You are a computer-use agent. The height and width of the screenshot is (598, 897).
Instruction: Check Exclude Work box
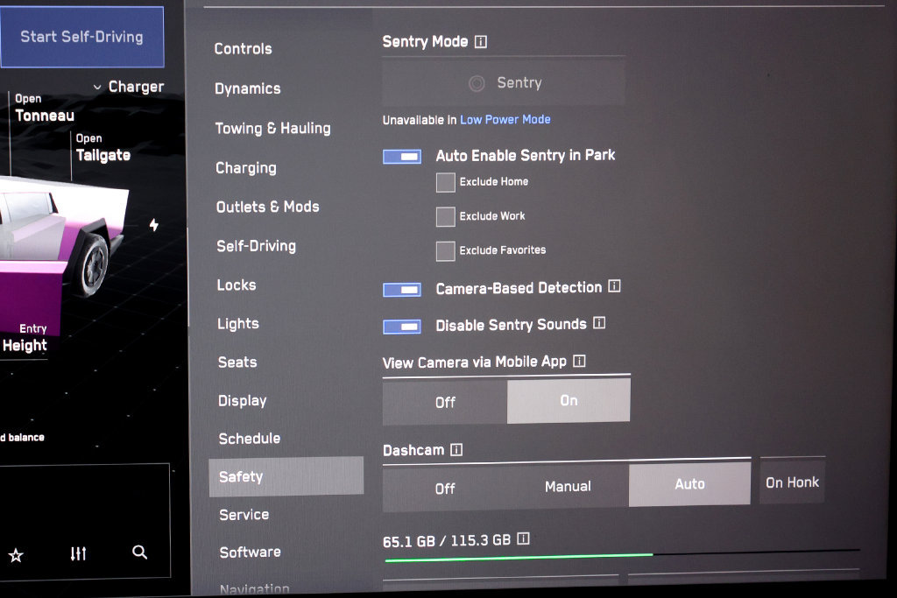[x=446, y=216]
